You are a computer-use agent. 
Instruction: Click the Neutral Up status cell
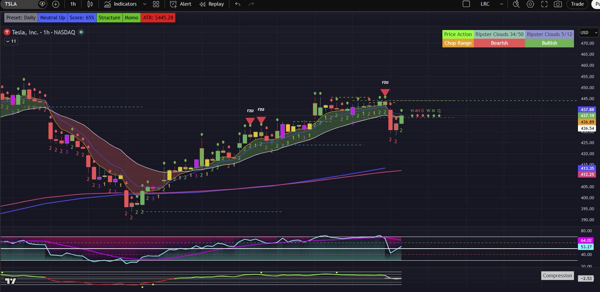click(52, 17)
